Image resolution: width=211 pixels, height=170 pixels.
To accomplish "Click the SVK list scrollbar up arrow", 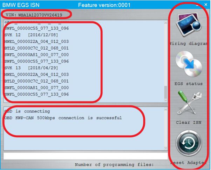I will pos(166,22).
